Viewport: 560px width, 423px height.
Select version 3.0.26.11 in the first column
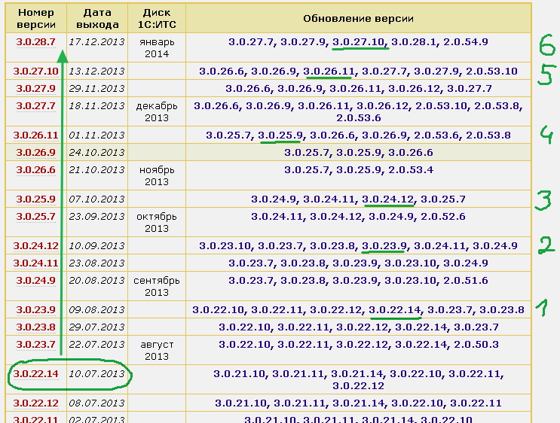[35, 135]
